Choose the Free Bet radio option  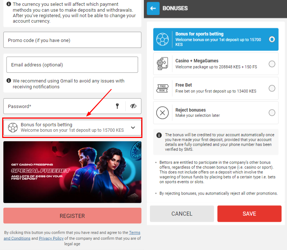click(x=272, y=88)
